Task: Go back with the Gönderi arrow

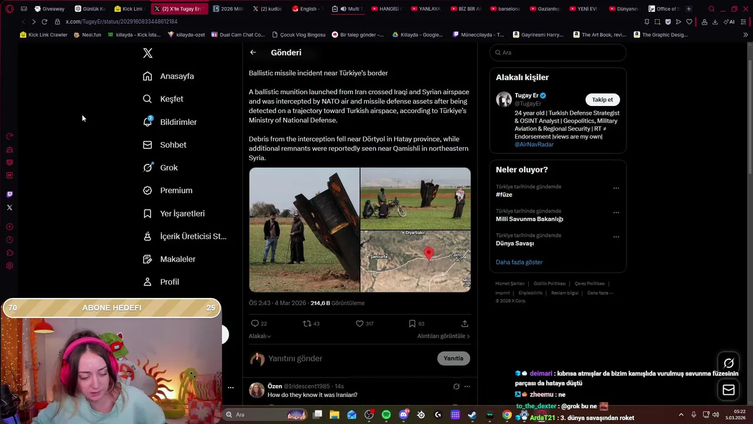Action: (253, 52)
